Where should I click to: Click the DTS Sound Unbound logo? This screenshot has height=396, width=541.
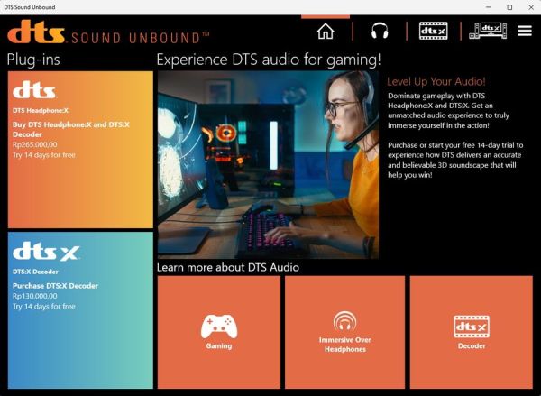(108, 32)
